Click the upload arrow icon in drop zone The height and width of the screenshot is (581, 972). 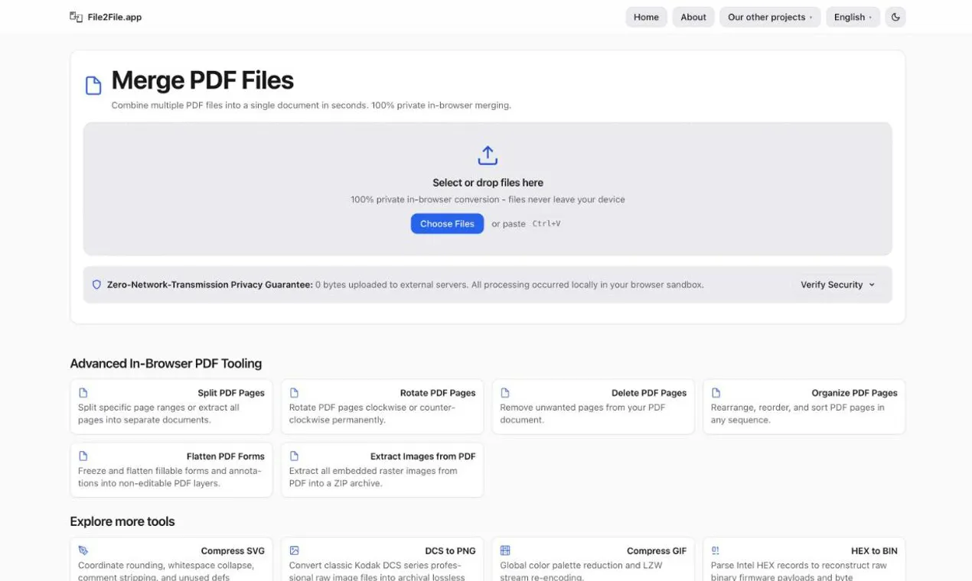click(488, 155)
